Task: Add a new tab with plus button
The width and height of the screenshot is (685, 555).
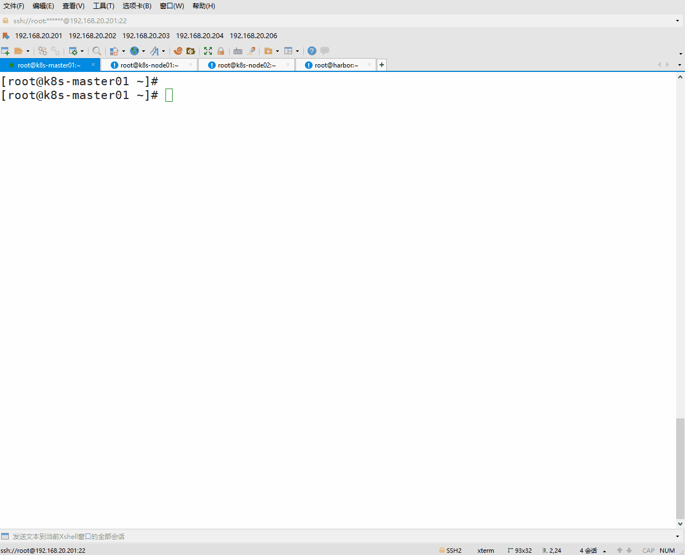Action: tap(382, 65)
